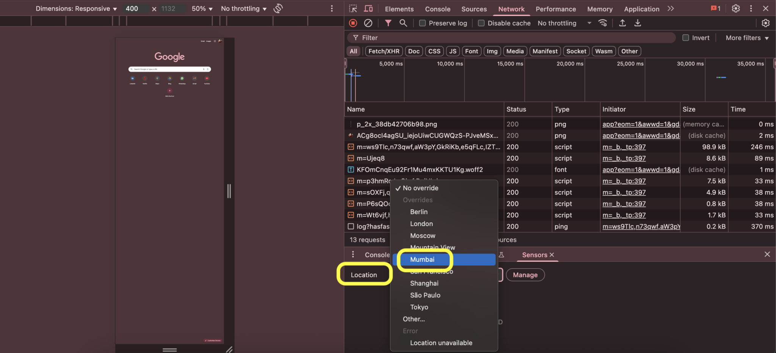Filter requests by Fetch/XHR type
Image resolution: width=776 pixels, height=353 pixels.
[x=383, y=51]
